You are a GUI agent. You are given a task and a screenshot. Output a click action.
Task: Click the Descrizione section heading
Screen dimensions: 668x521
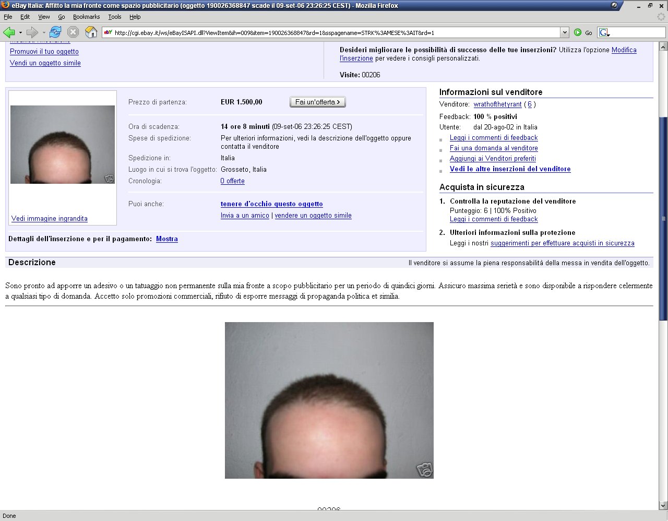click(32, 262)
